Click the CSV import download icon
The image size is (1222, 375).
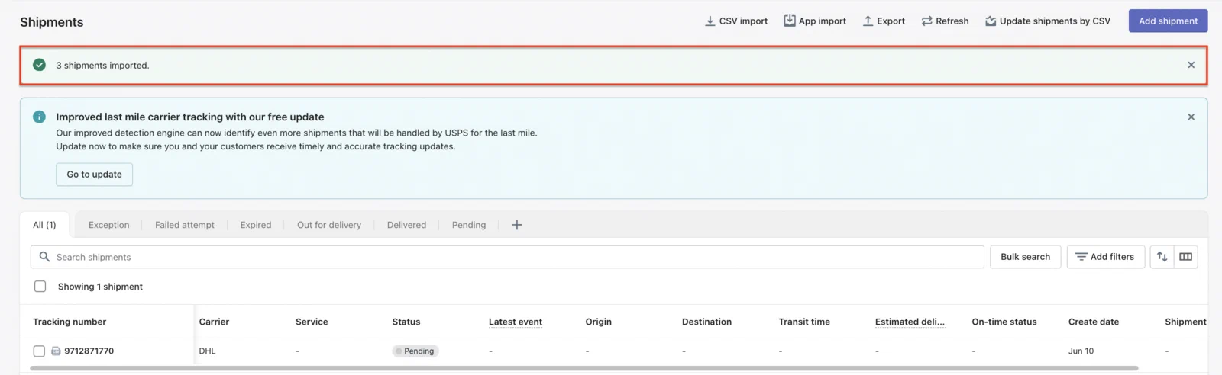tap(710, 21)
